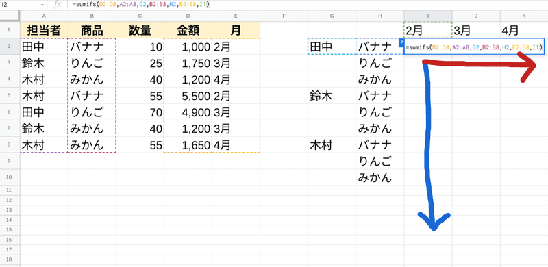Image resolution: width=548 pixels, height=267 pixels.
Task: Click the select-all corner box
Action: tap(10, 16)
